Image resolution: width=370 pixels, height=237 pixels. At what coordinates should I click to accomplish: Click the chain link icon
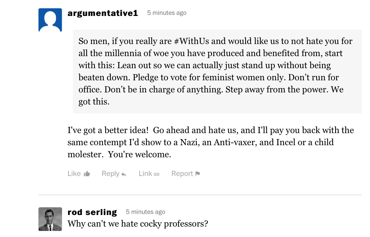point(156,174)
